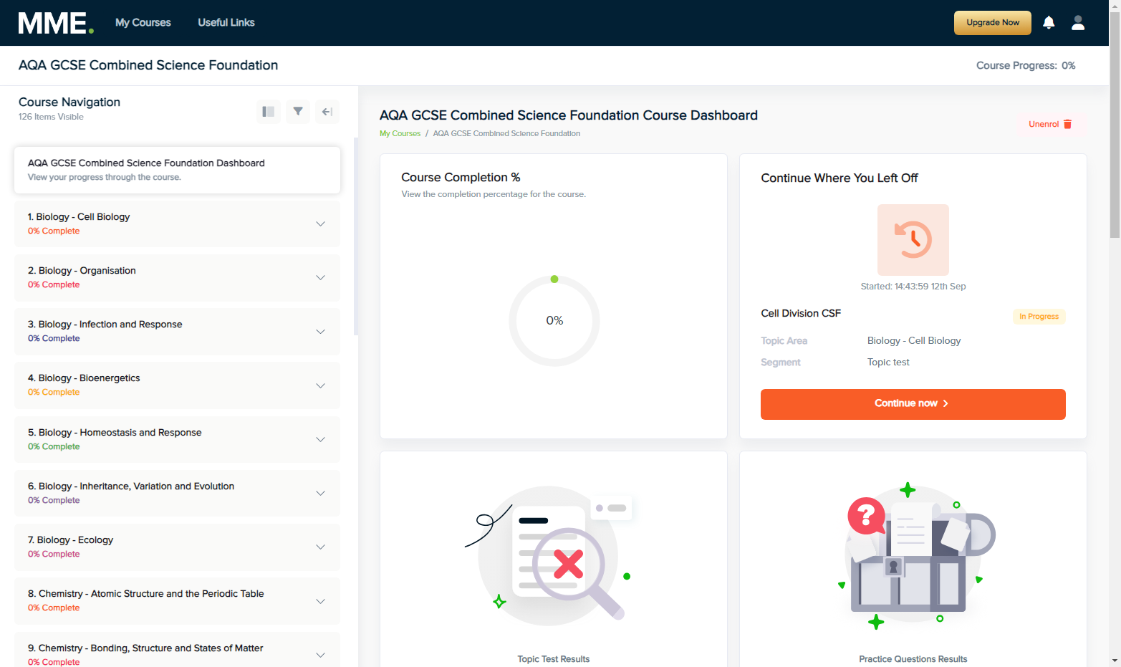Expand 8. Chemistry - Atomic Structure chevron
This screenshot has width=1121, height=667.
(x=320, y=601)
